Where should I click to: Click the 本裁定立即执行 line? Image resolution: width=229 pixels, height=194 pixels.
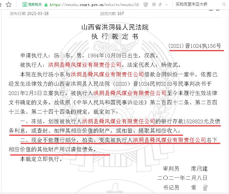tap(41, 159)
